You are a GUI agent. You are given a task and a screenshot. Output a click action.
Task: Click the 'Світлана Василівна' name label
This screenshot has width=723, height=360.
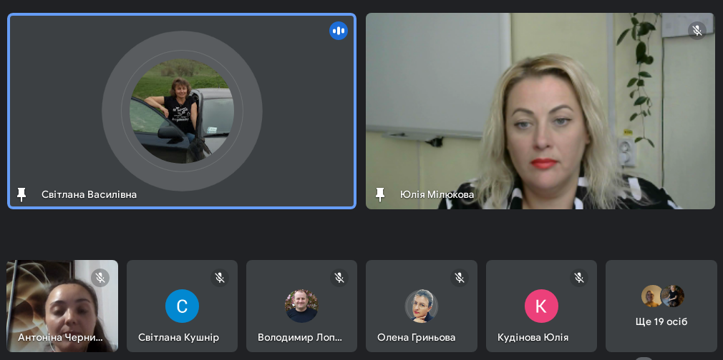pyautogui.click(x=89, y=194)
